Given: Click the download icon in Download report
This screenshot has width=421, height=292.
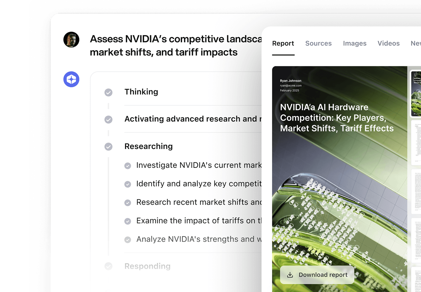Looking at the screenshot, I should click(x=290, y=275).
